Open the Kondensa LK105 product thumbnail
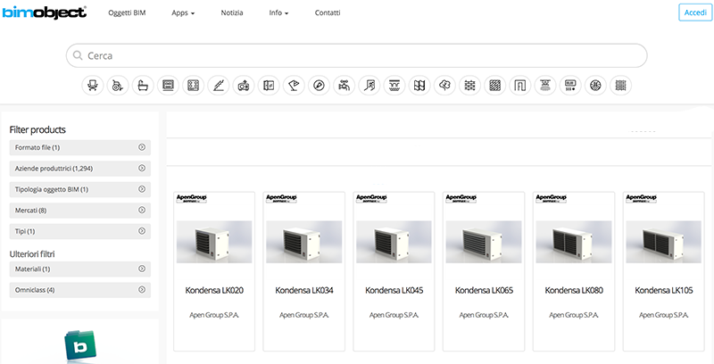 pyautogui.click(x=663, y=242)
